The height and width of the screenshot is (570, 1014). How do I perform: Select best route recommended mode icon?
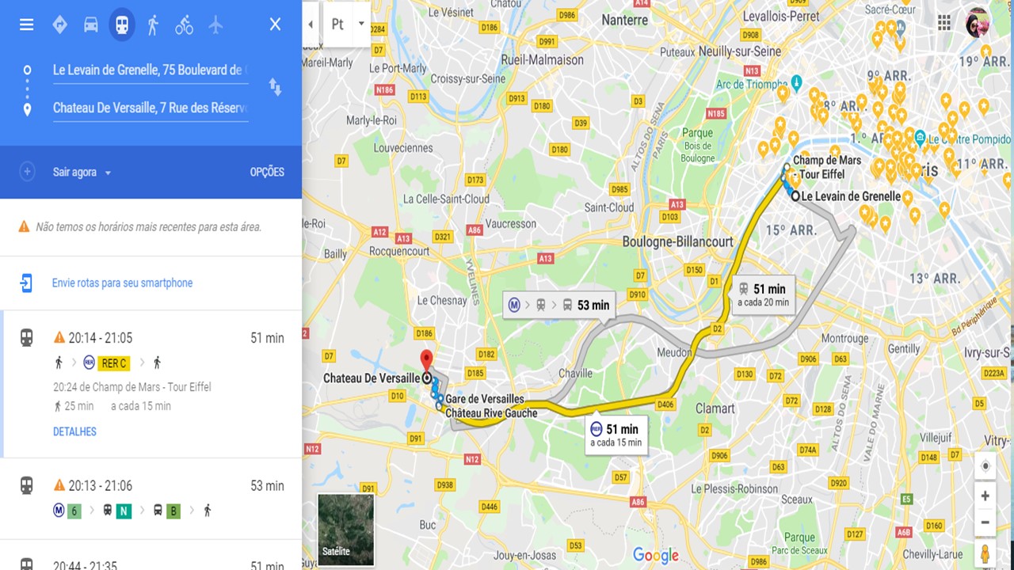59,25
